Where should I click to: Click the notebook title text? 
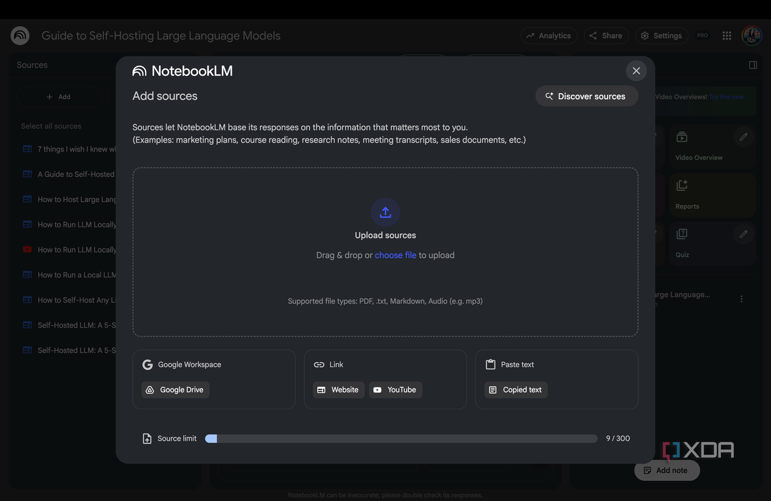pos(161,36)
